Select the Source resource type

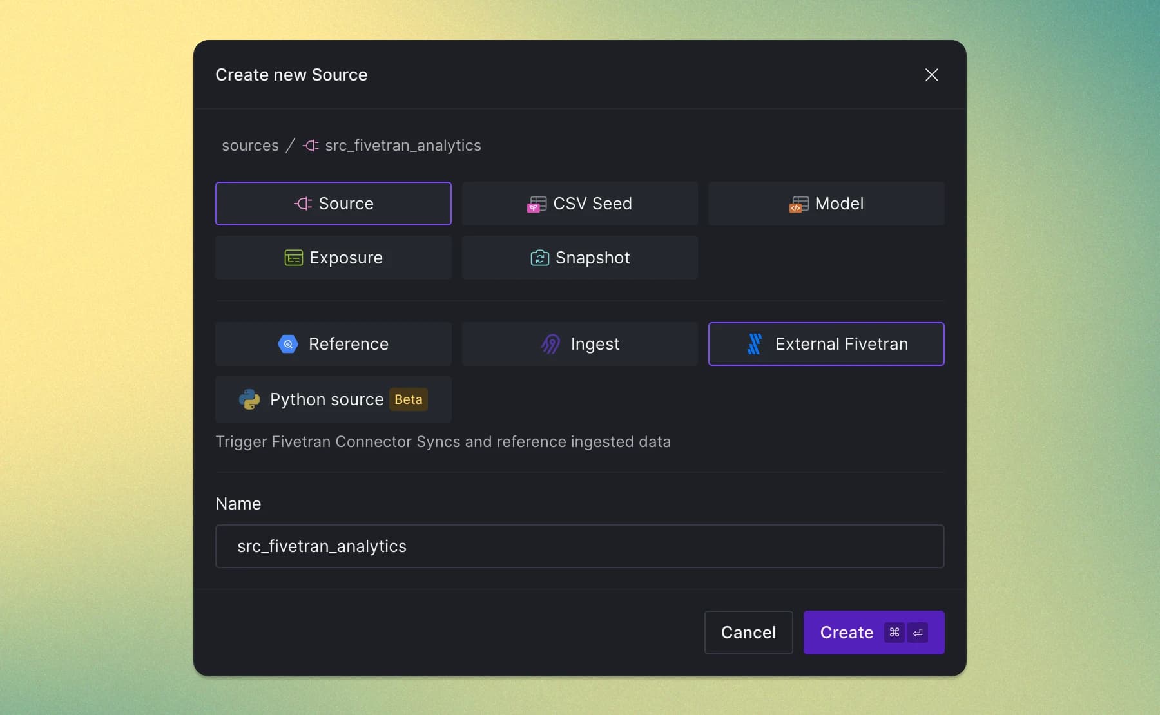point(333,204)
